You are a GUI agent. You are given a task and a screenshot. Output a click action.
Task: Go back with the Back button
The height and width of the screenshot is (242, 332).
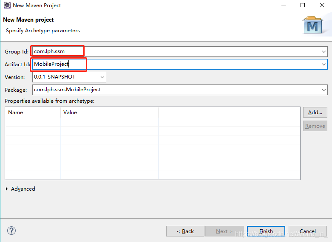click(x=185, y=231)
